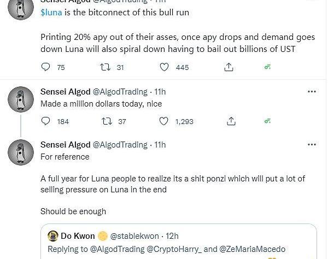328x259 pixels.
Task: Share the $luna bitconnect tweet
Action: click(x=229, y=67)
